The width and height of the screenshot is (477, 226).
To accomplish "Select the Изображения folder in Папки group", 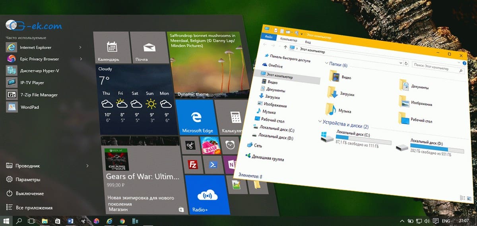I will point(415,102).
